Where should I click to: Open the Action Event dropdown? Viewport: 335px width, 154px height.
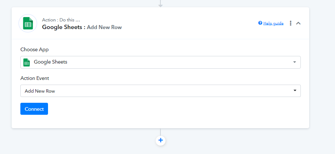tap(160, 91)
